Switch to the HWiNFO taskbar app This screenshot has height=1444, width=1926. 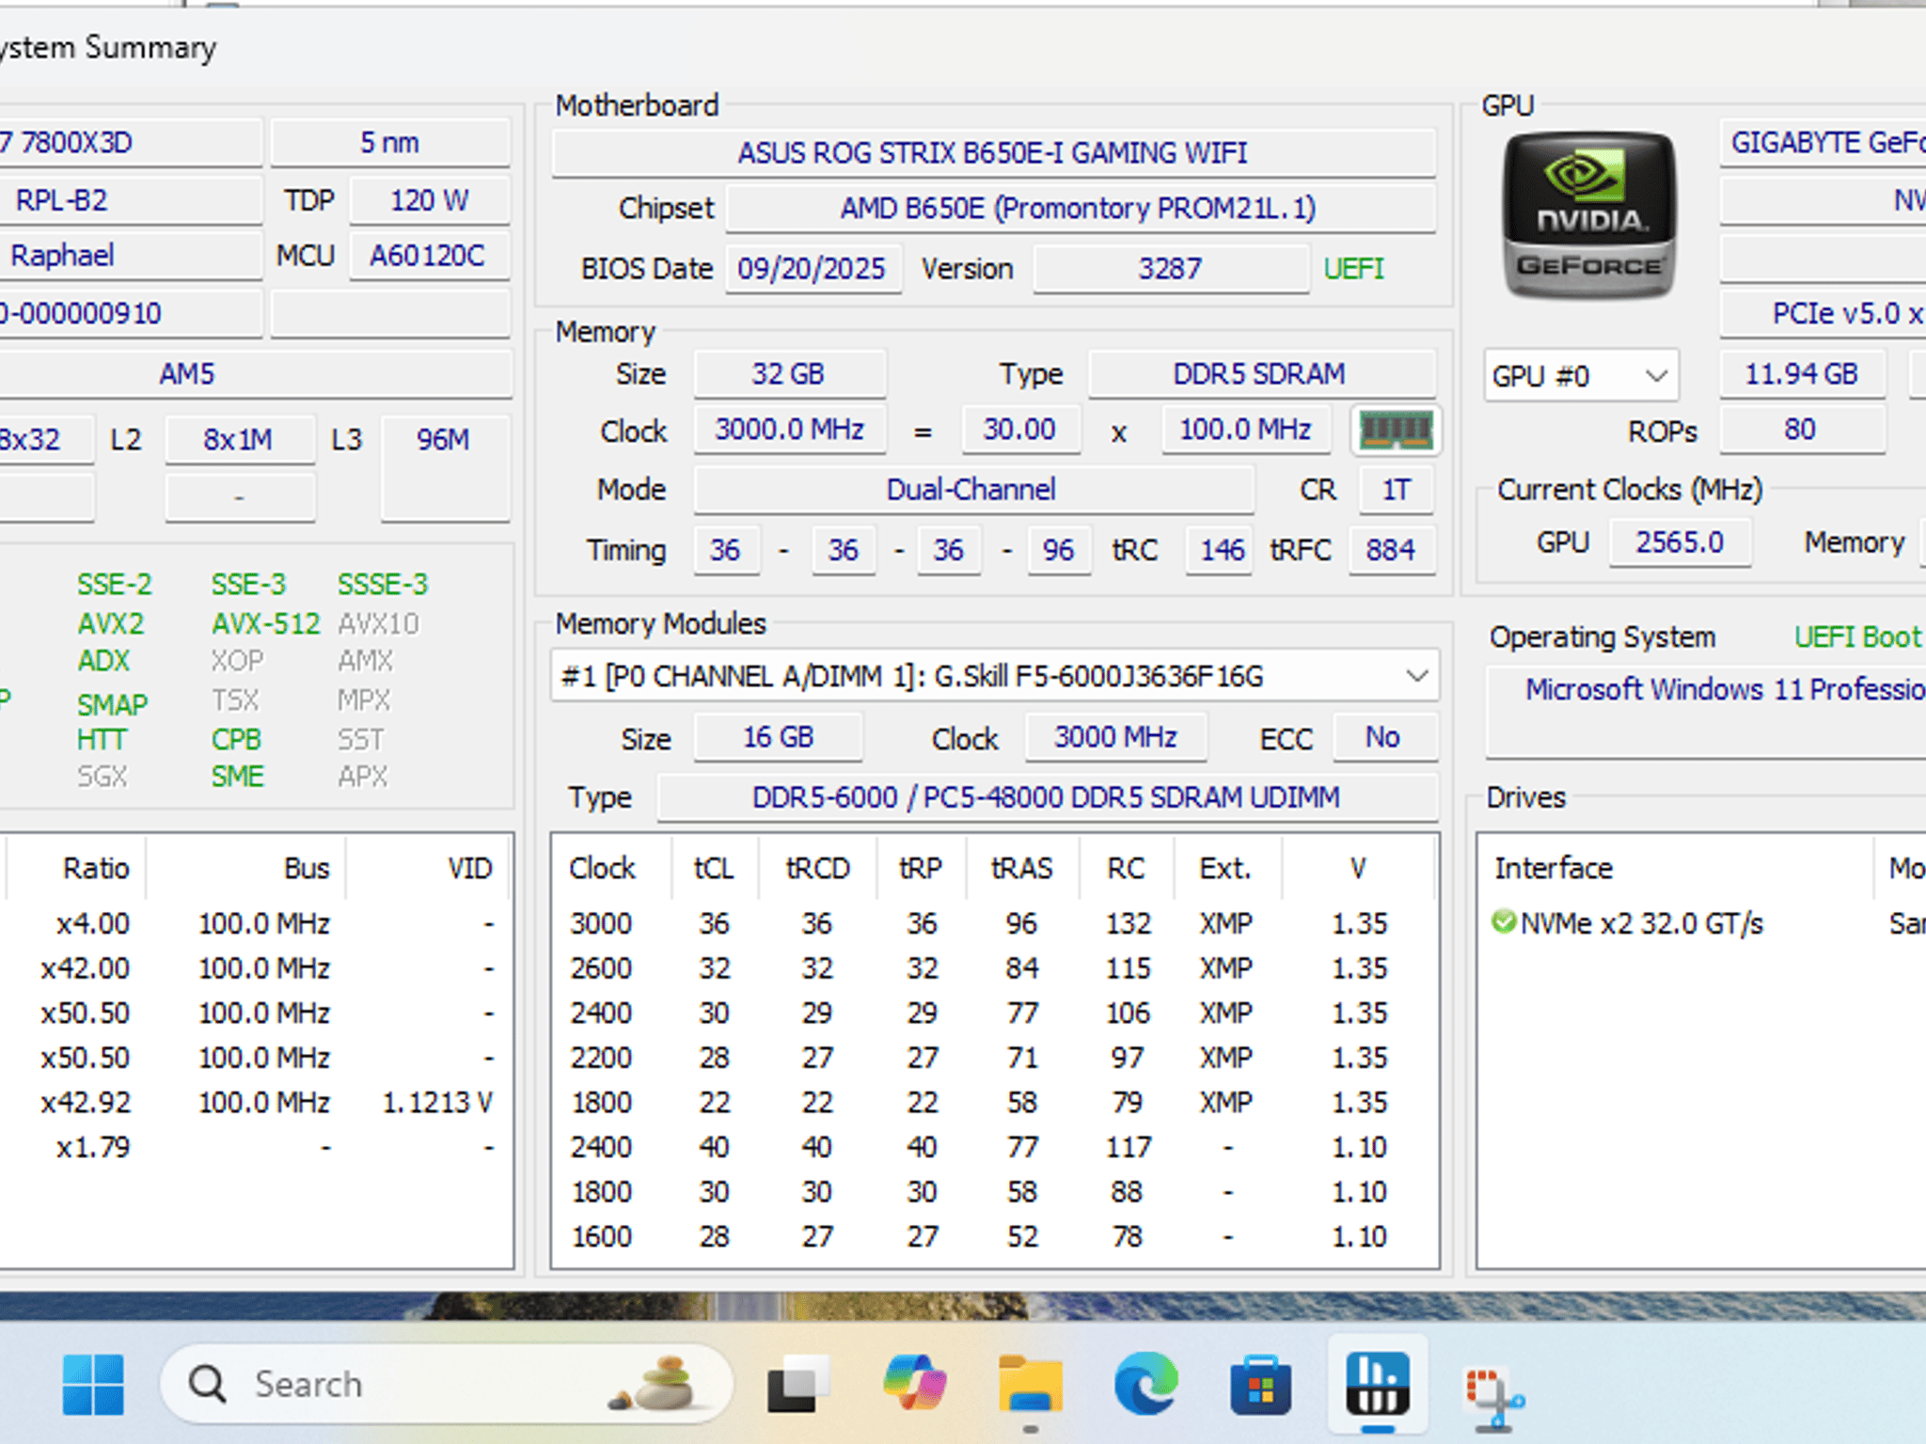pos(1378,1384)
